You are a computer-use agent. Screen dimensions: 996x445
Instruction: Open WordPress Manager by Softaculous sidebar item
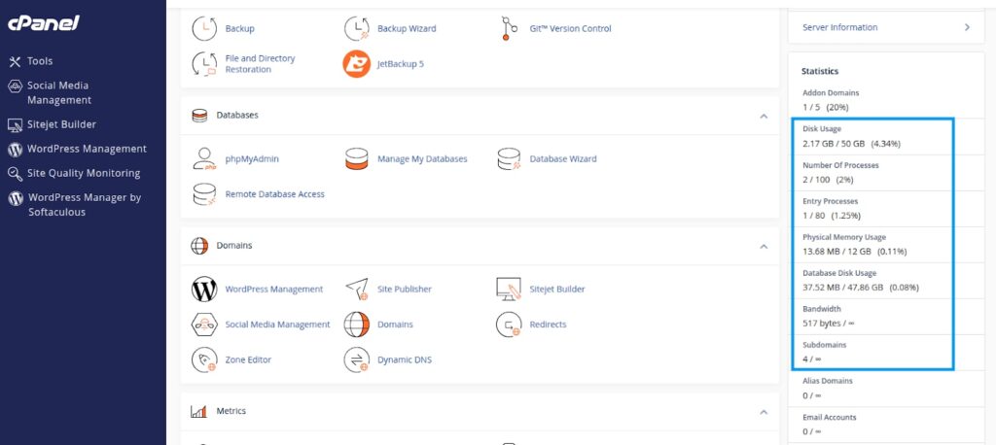pos(85,205)
